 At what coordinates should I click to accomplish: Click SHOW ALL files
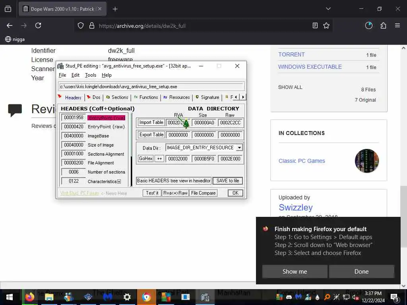[x=290, y=87]
